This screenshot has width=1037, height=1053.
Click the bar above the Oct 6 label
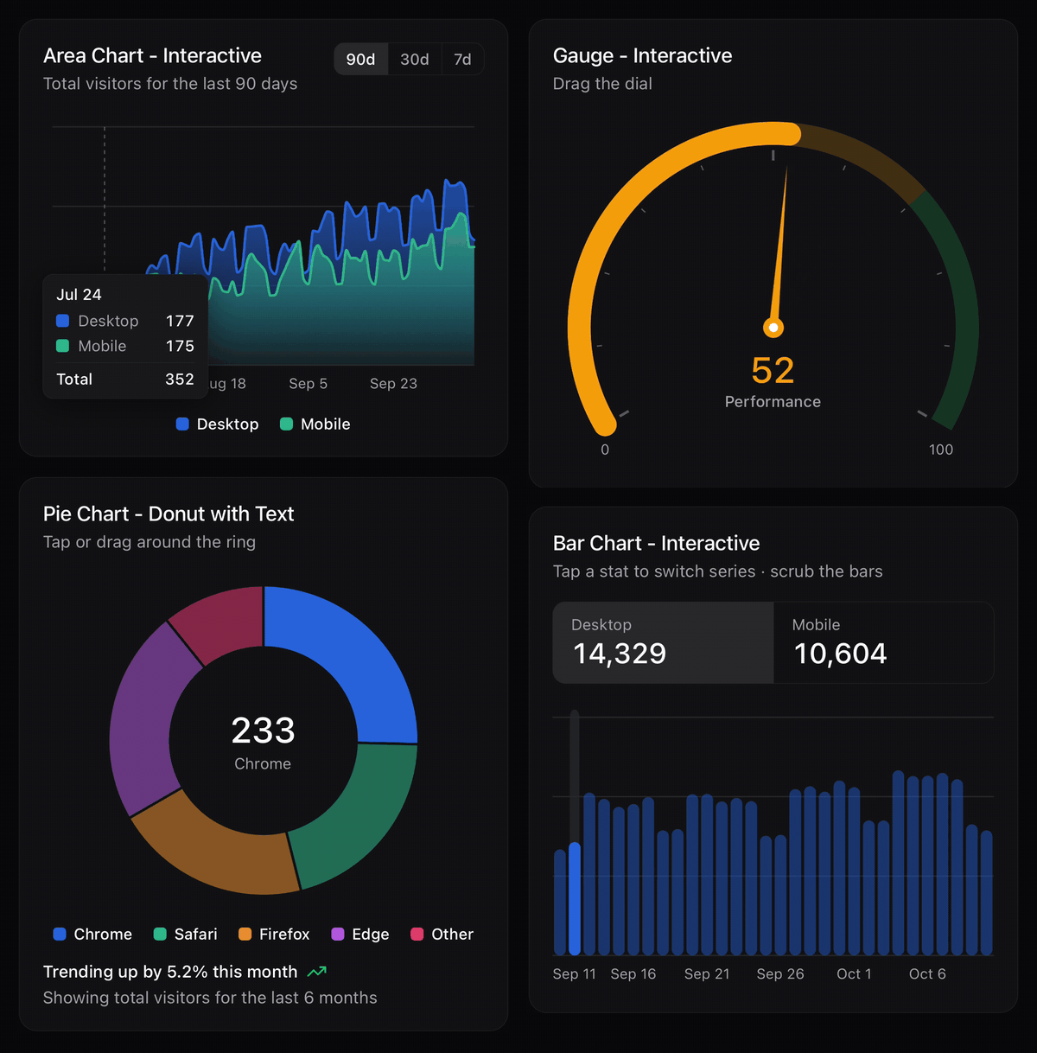[x=927, y=865]
